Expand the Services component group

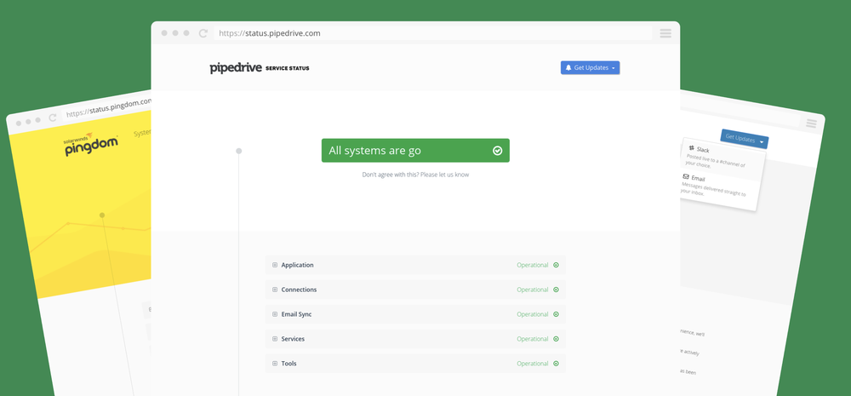(x=275, y=339)
